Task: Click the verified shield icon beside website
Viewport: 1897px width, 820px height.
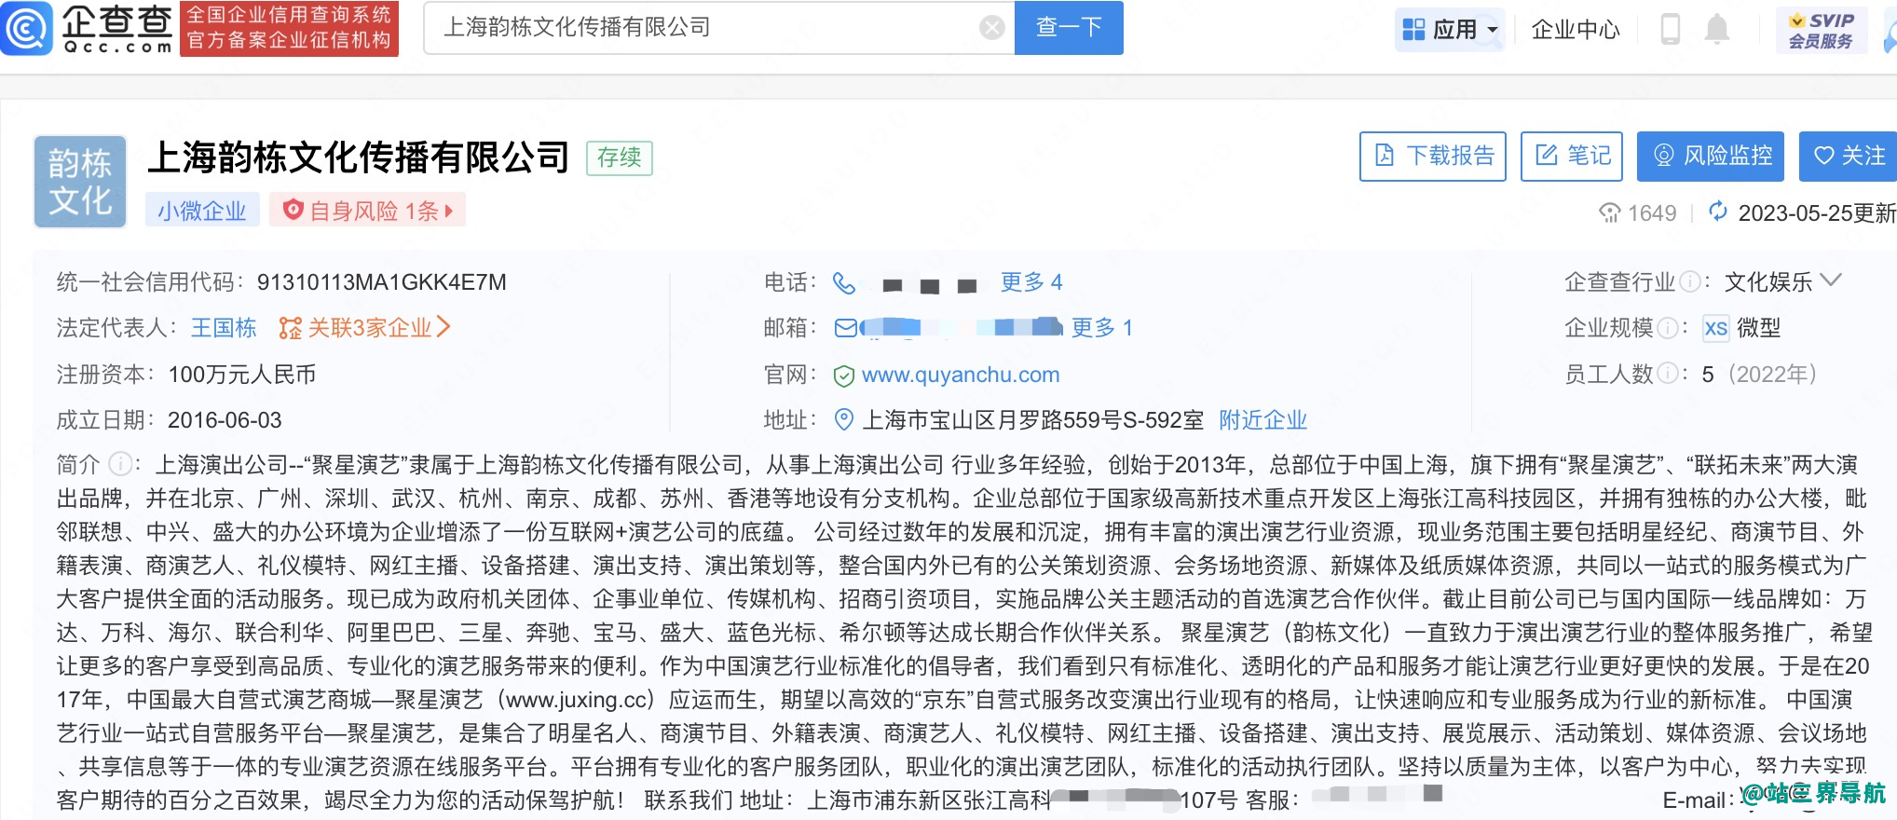Action: 844,376
